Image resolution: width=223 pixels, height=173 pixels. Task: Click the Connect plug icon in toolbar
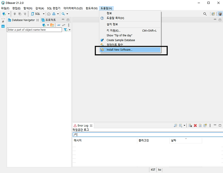click(15, 14)
